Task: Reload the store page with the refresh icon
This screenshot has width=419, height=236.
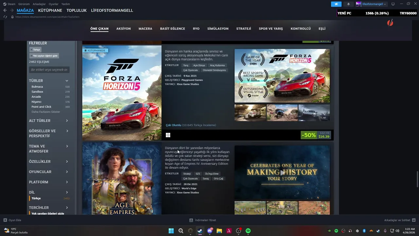Action: 5,17
